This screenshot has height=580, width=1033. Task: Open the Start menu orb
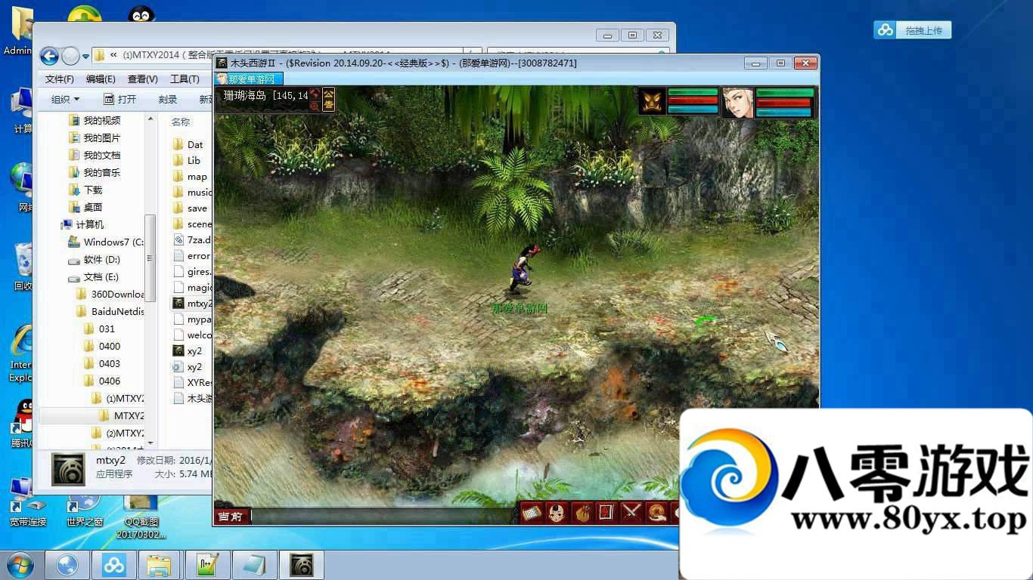(20, 565)
